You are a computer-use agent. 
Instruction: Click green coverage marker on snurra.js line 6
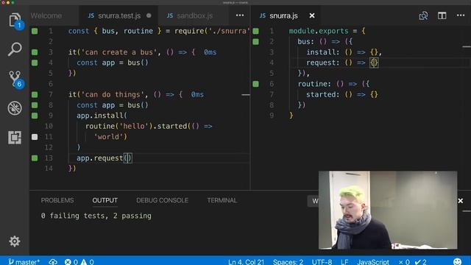(x=255, y=84)
